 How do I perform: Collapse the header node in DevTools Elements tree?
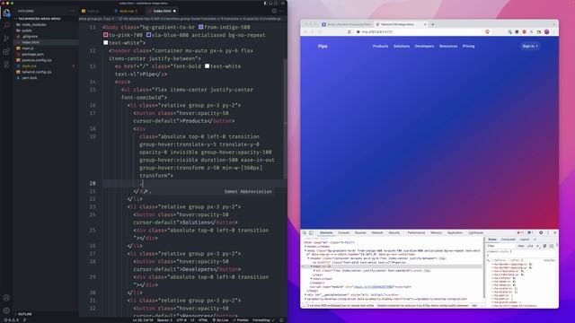(308, 258)
